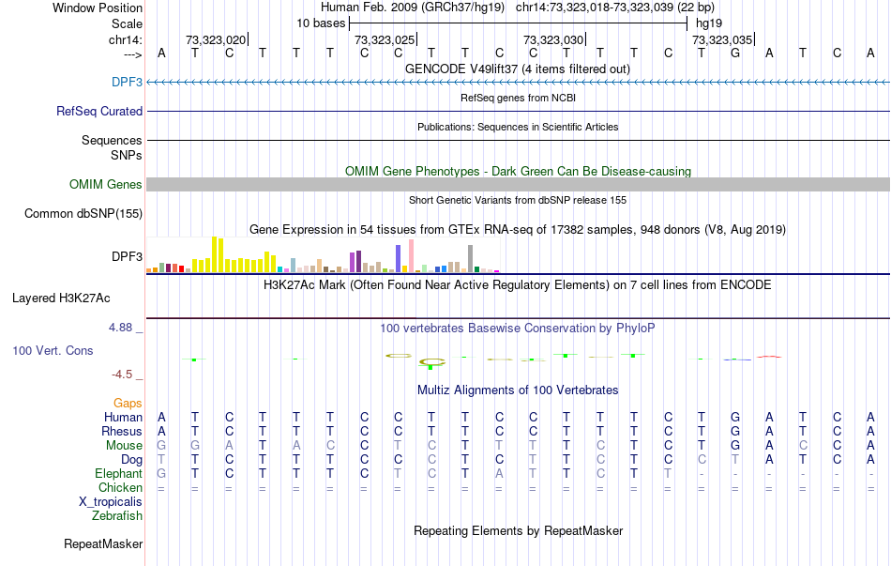
Task: Click the 100 Vert. Cons track label
Action: (x=53, y=350)
